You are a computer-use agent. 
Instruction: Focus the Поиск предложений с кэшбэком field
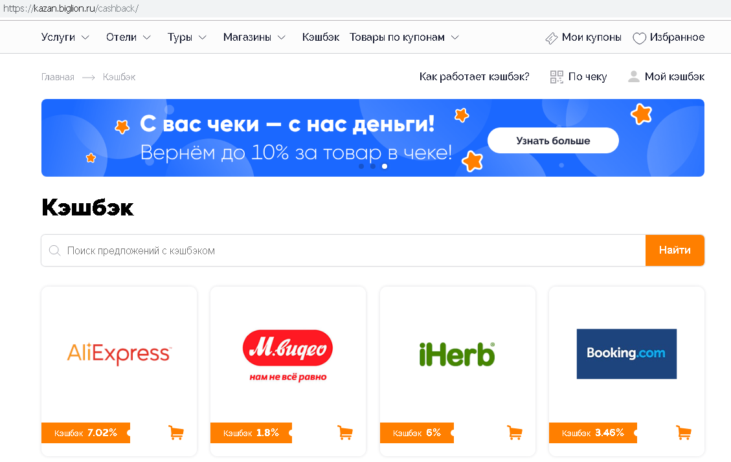[343, 250]
